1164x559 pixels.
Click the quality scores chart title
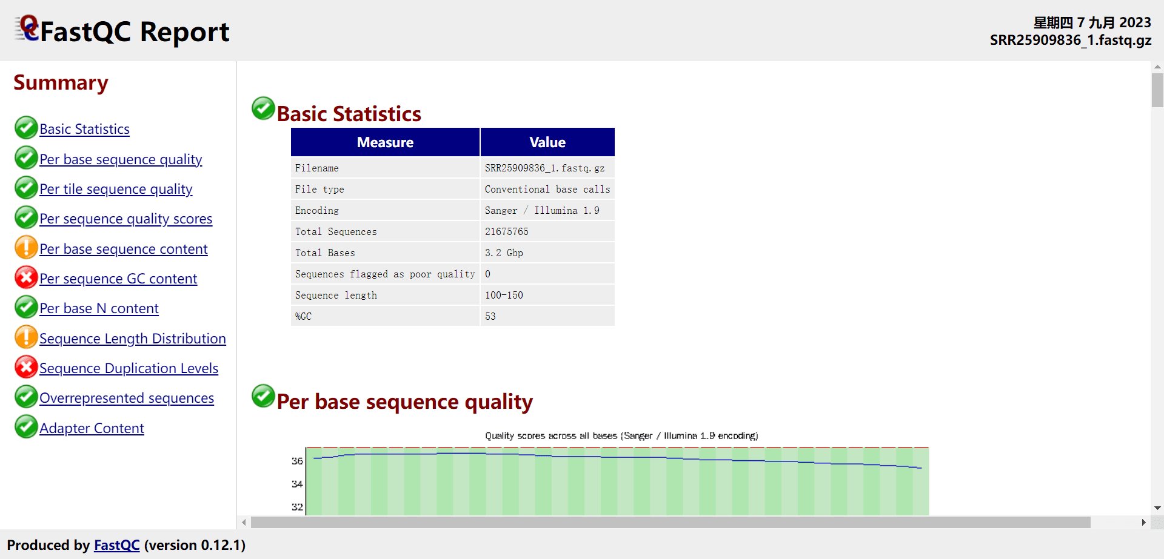[x=621, y=435]
